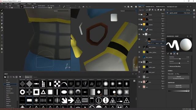Open the Tiling mode No Tiling dropdown

(182, 74)
